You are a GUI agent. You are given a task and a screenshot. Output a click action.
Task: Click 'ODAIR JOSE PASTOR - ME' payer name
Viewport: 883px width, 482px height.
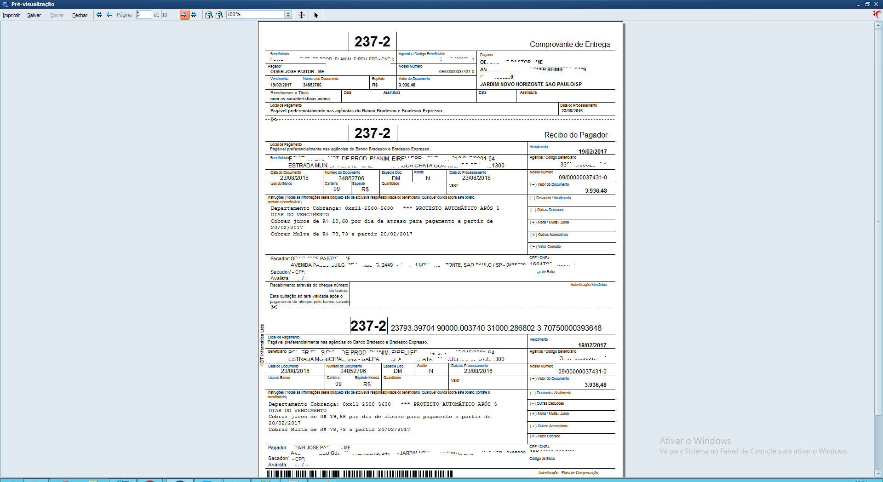click(x=297, y=72)
